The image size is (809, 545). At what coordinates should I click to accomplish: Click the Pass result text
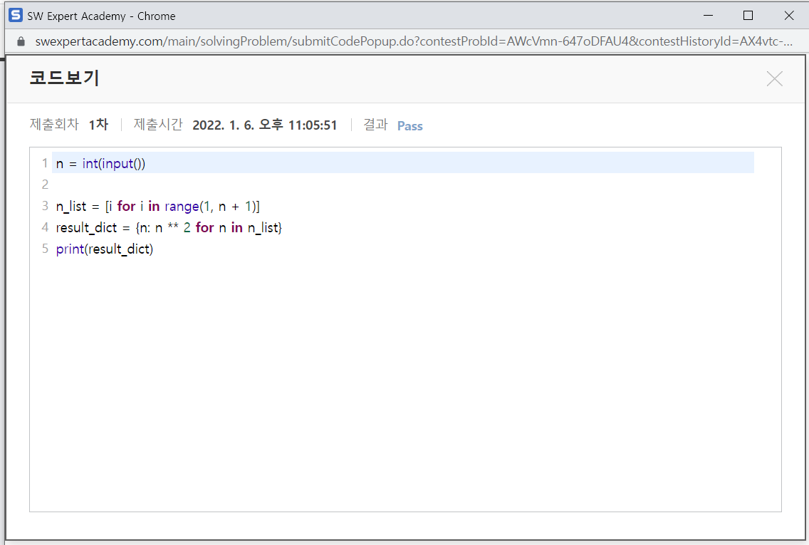tap(409, 126)
